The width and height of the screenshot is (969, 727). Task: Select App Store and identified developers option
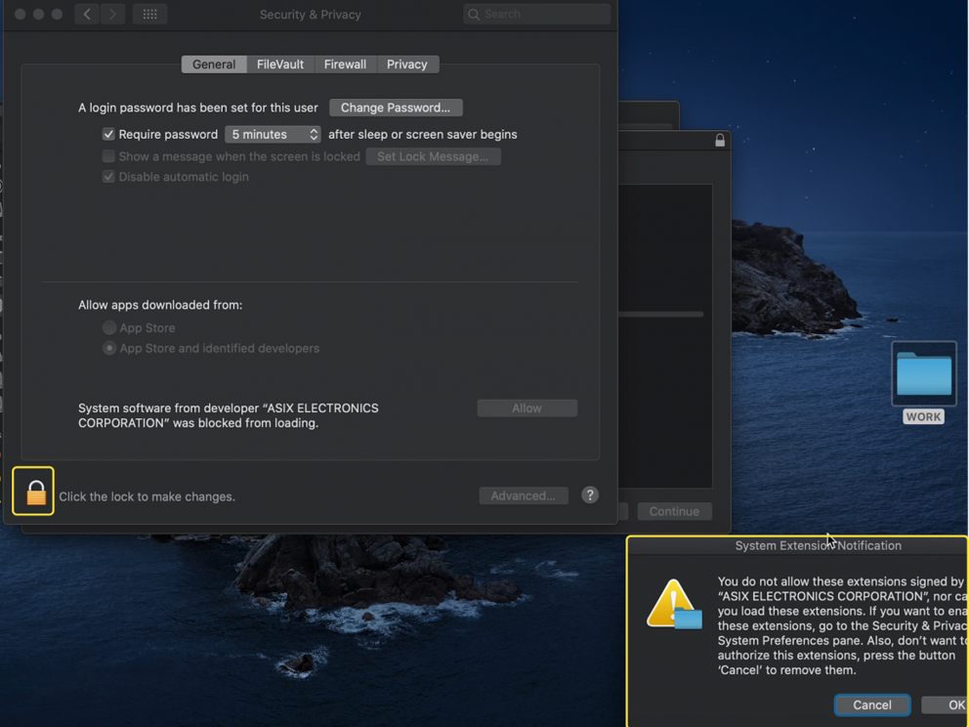pyautogui.click(x=109, y=348)
